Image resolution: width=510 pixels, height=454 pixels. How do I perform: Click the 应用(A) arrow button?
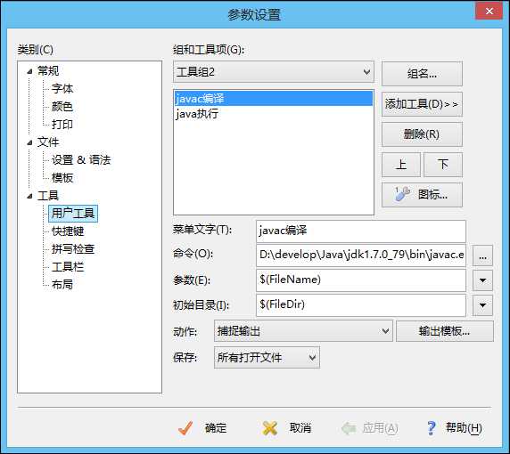(x=370, y=428)
